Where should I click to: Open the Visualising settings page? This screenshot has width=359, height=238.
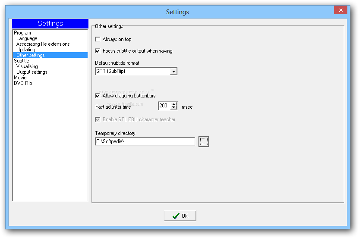27,66
